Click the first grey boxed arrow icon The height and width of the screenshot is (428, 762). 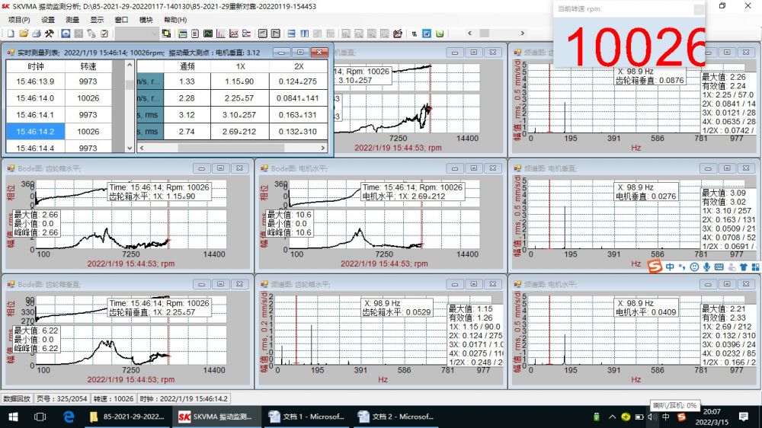(262, 34)
